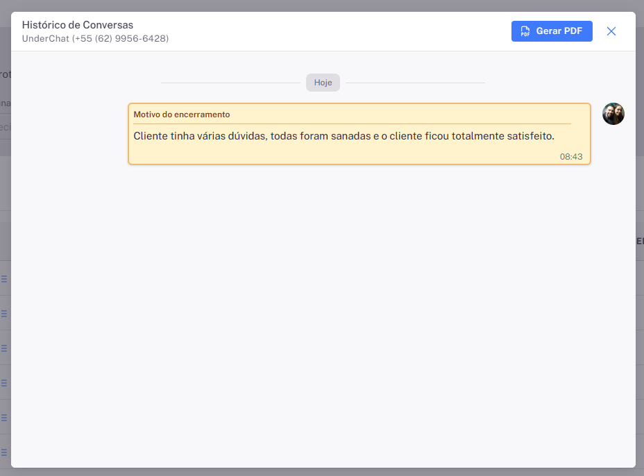
Task: Click the closing reason message text
Action: 344,136
